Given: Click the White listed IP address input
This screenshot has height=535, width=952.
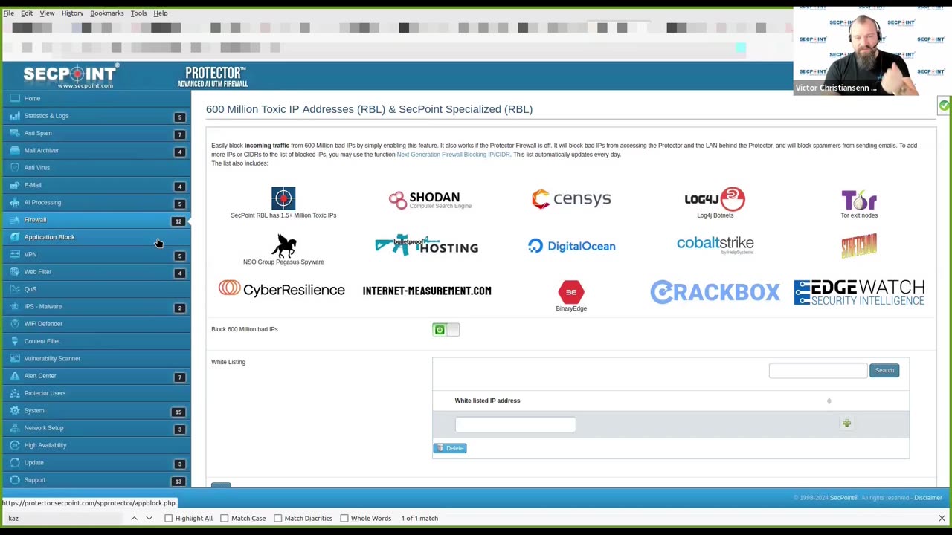Looking at the screenshot, I should point(515,424).
